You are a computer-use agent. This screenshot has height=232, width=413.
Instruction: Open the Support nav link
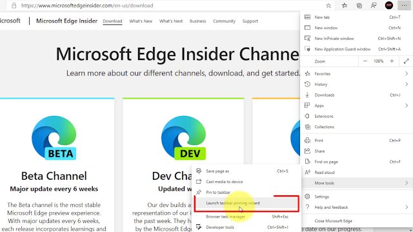pyautogui.click(x=250, y=21)
